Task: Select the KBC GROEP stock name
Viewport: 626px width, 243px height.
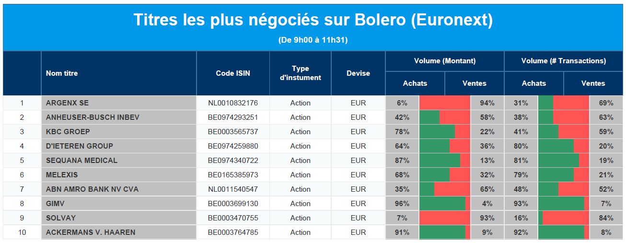Action: (68, 132)
